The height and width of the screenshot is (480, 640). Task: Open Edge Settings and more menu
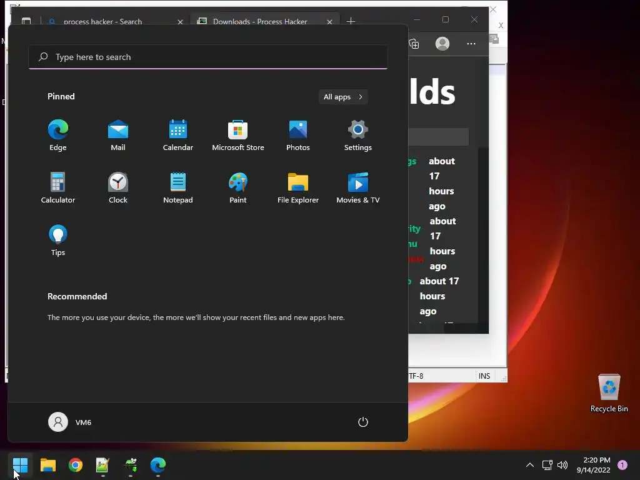[471, 44]
